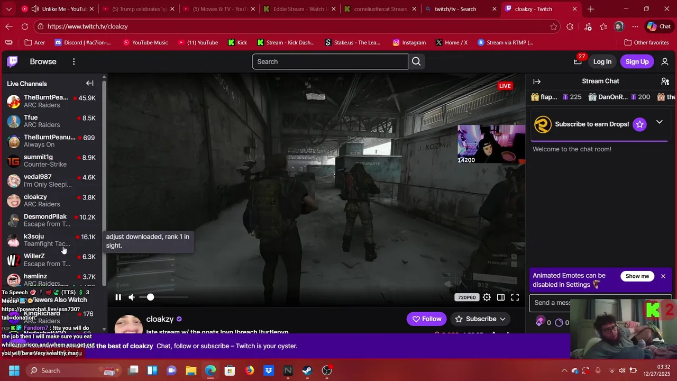Screen dimensions: 677x381
Task: Open a new browser tab
Action: tap(591, 9)
